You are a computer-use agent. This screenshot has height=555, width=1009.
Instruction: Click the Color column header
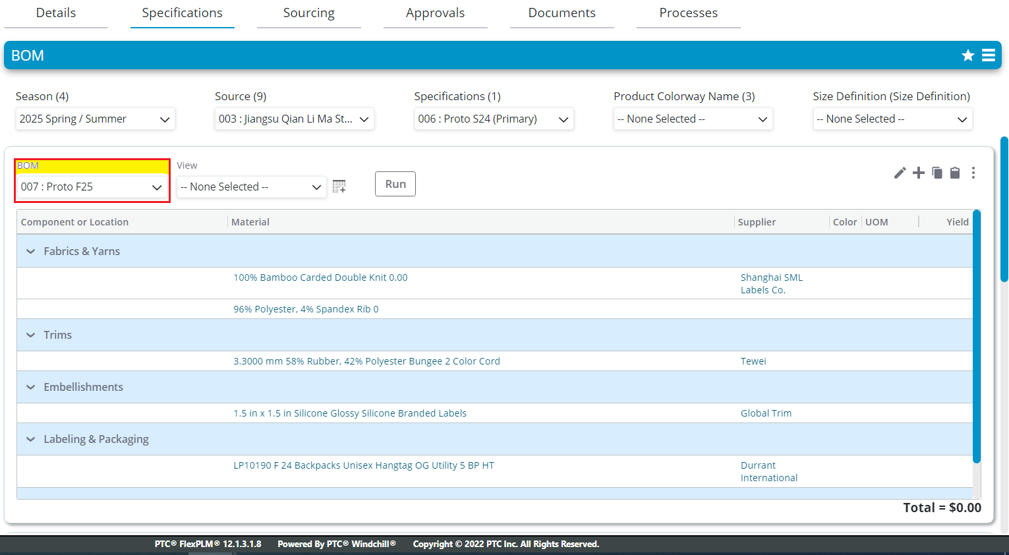click(x=845, y=222)
